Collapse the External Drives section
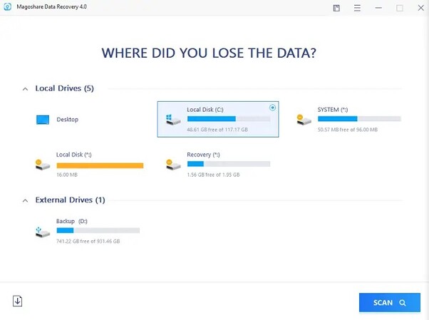Image resolution: width=429 pixels, height=320 pixels. [x=25, y=200]
